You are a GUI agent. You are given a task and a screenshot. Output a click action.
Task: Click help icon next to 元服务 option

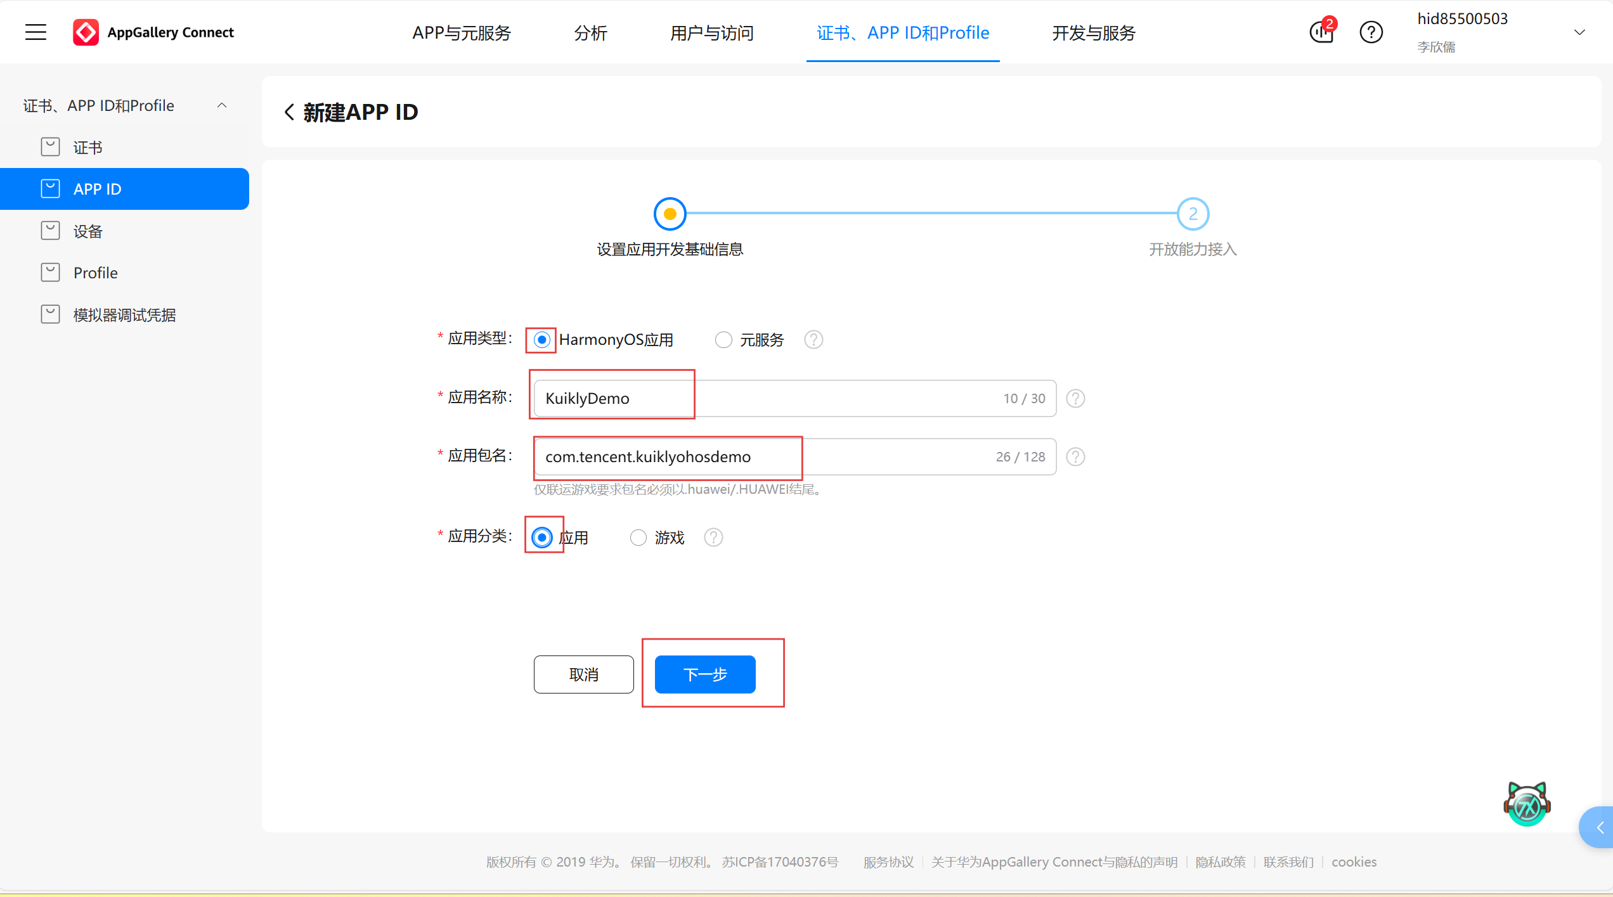[x=813, y=340]
